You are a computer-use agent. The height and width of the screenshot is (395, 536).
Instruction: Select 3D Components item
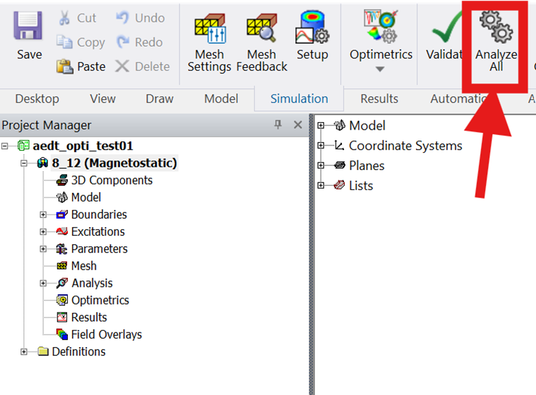click(x=112, y=180)
